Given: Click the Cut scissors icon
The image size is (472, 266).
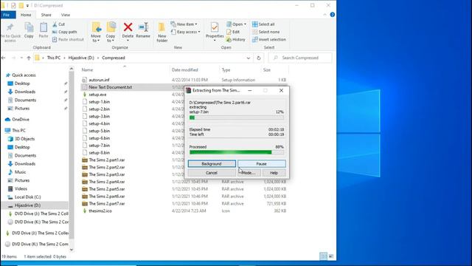Looking at the screenshot, I should (x=55, y=24).
